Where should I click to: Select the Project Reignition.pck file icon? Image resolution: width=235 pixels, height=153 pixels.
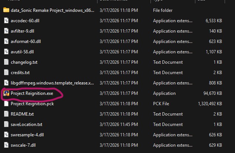[x=6, y=104]
